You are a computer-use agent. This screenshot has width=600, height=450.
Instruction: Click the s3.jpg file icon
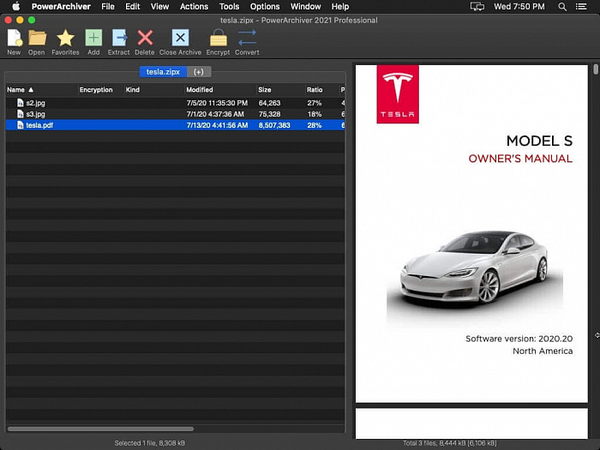(21, 114)
